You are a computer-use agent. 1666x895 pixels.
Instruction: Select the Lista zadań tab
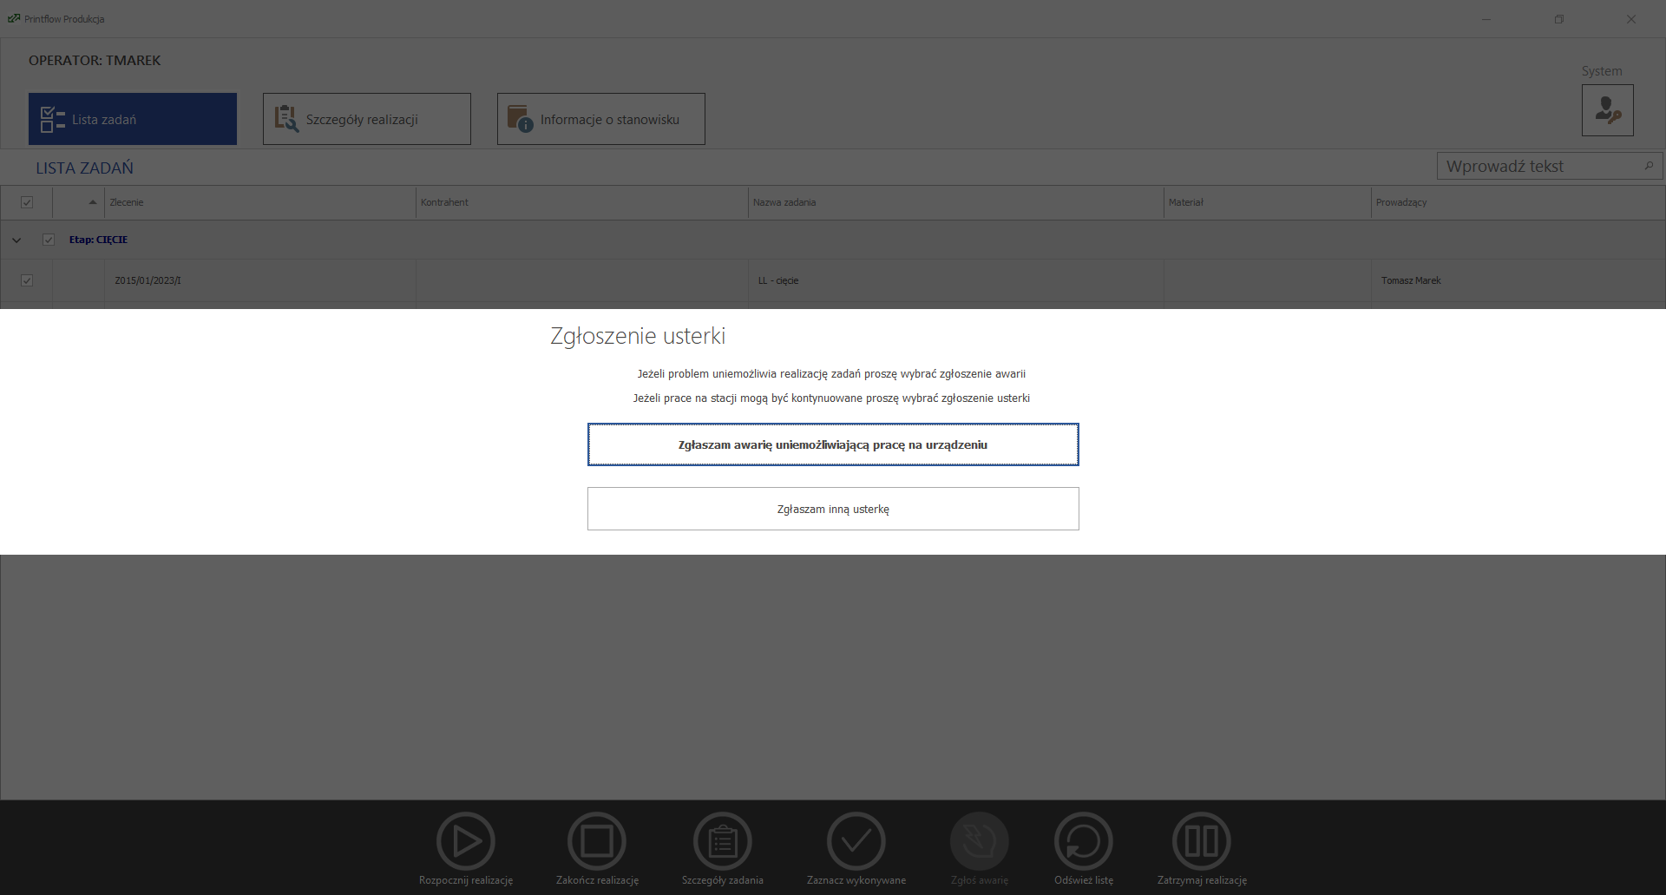(133, 119)
